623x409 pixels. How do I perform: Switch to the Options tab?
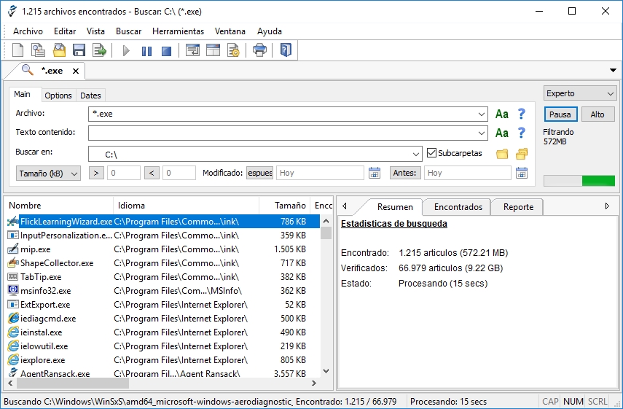[x=58, y=96]
